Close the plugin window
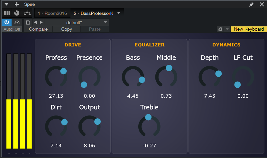This screenshot has height=158, width=267. coord(262,4)
